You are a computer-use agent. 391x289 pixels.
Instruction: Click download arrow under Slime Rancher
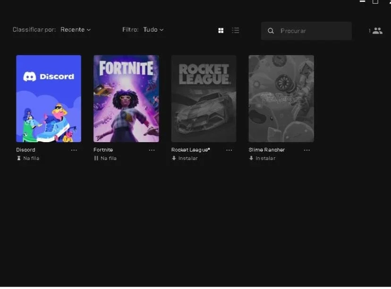click(x=251, y=158)
